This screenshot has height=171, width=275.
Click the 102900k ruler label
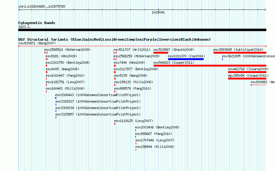point(158,12)
